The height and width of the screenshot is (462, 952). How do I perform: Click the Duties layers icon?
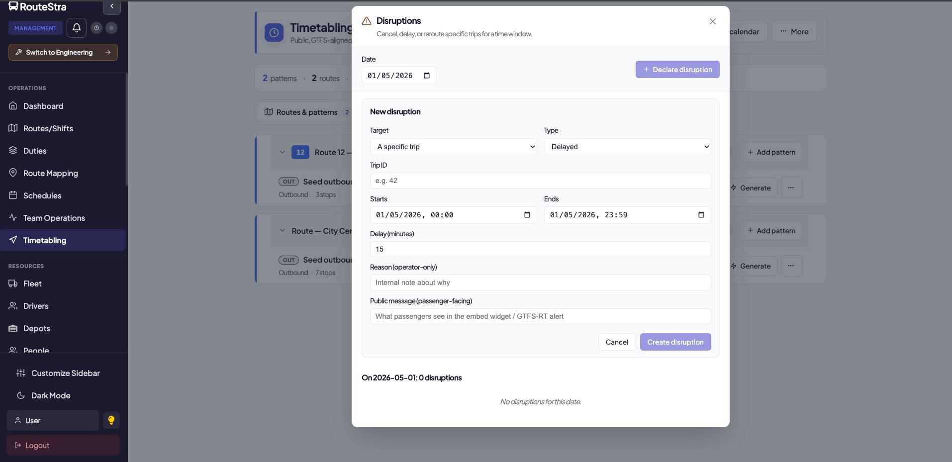click(x=13, y=150)
